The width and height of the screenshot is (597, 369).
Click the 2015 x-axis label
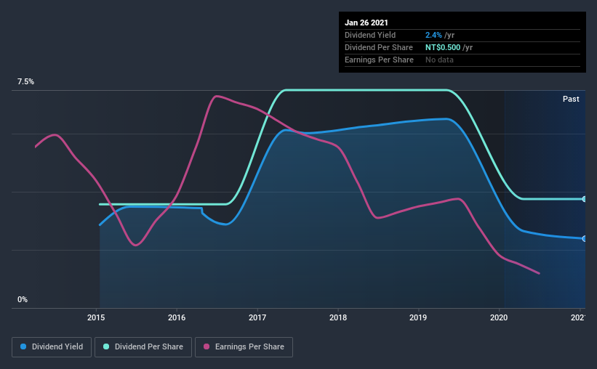tap(96, 317)
